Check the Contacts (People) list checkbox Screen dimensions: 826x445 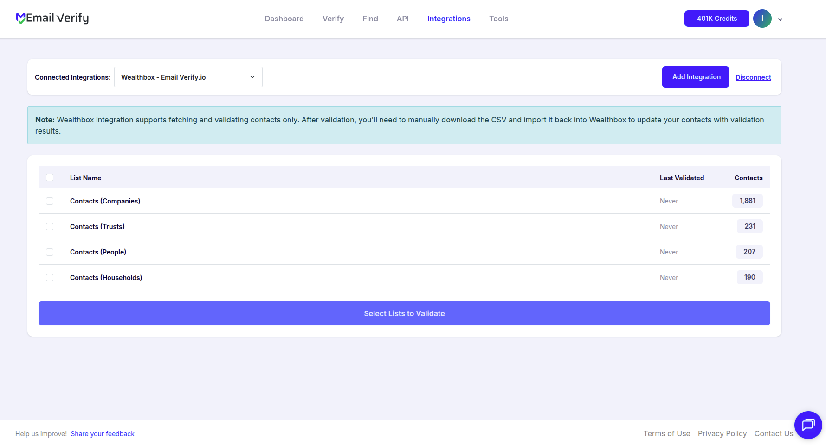[50, 252]
